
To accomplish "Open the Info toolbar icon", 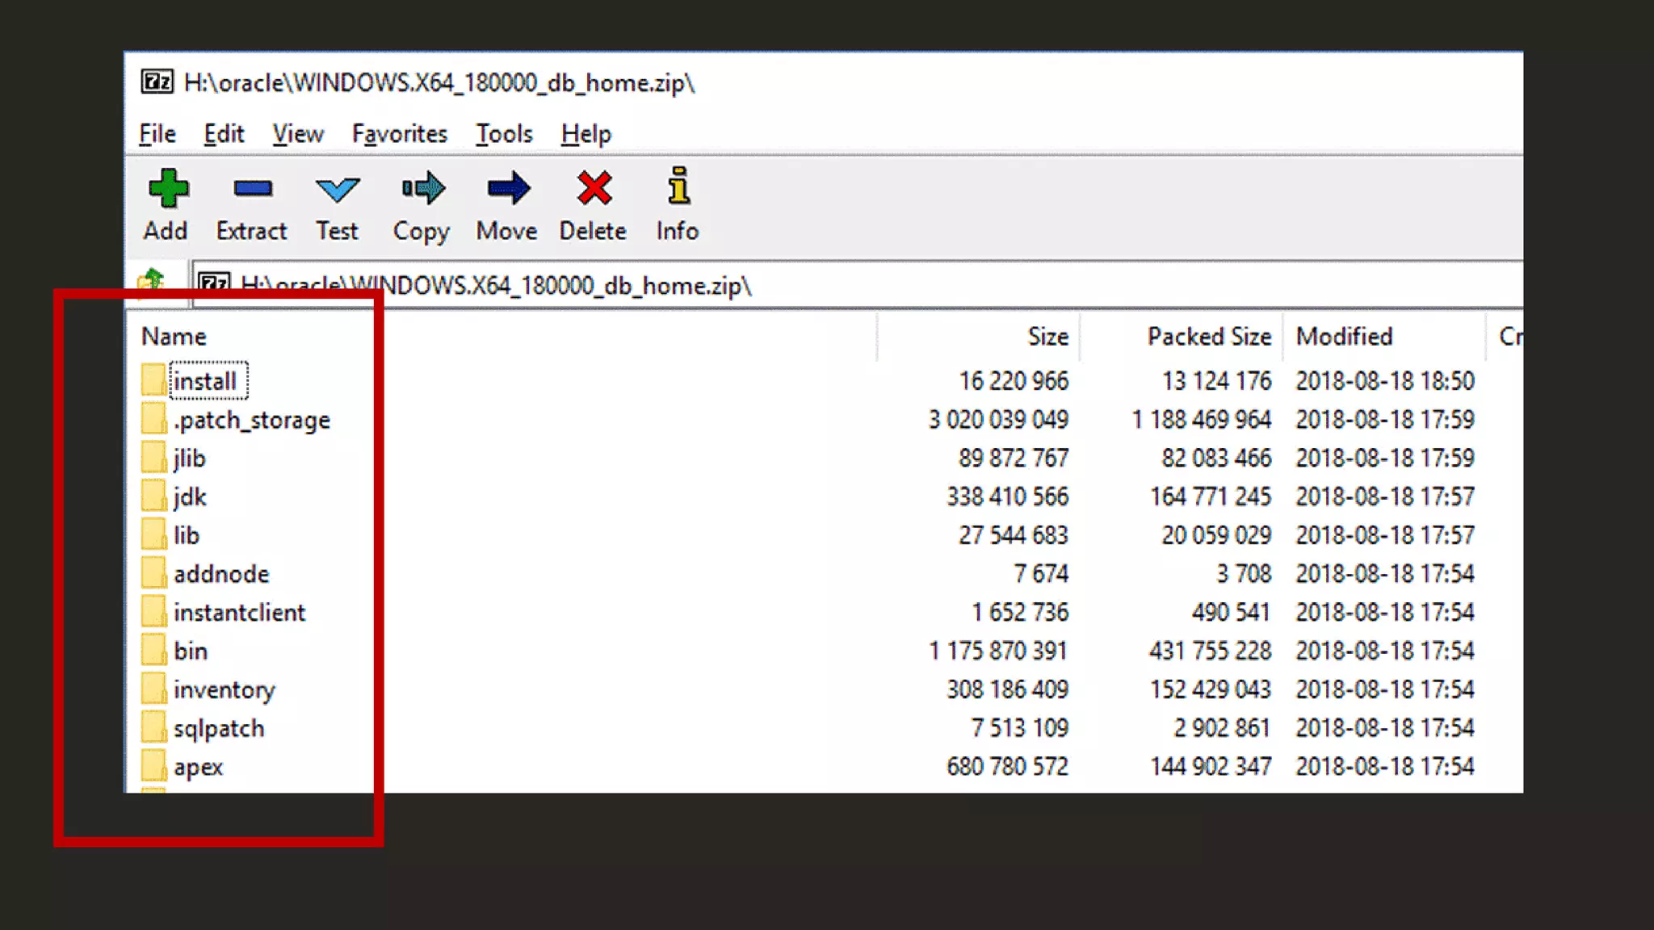I will click(x=678, y=187).
